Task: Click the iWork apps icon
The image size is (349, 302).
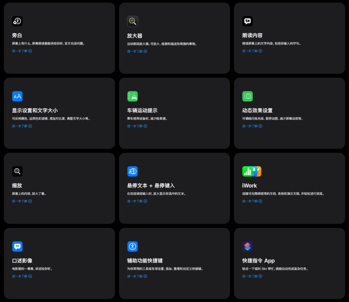Action: (x=252, y=171)
